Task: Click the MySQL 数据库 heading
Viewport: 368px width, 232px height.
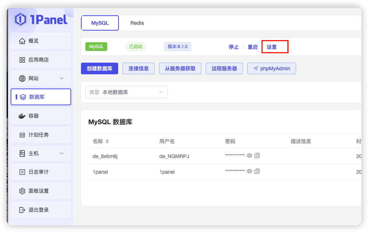Action: [x=110, y=122]
